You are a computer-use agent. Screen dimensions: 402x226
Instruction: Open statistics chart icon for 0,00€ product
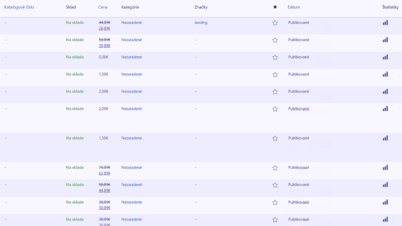pyautogui.click(x=385, y=57)
